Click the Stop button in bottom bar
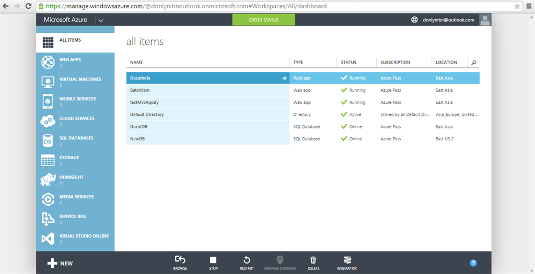The image size is (535, 274). [213, 263]
